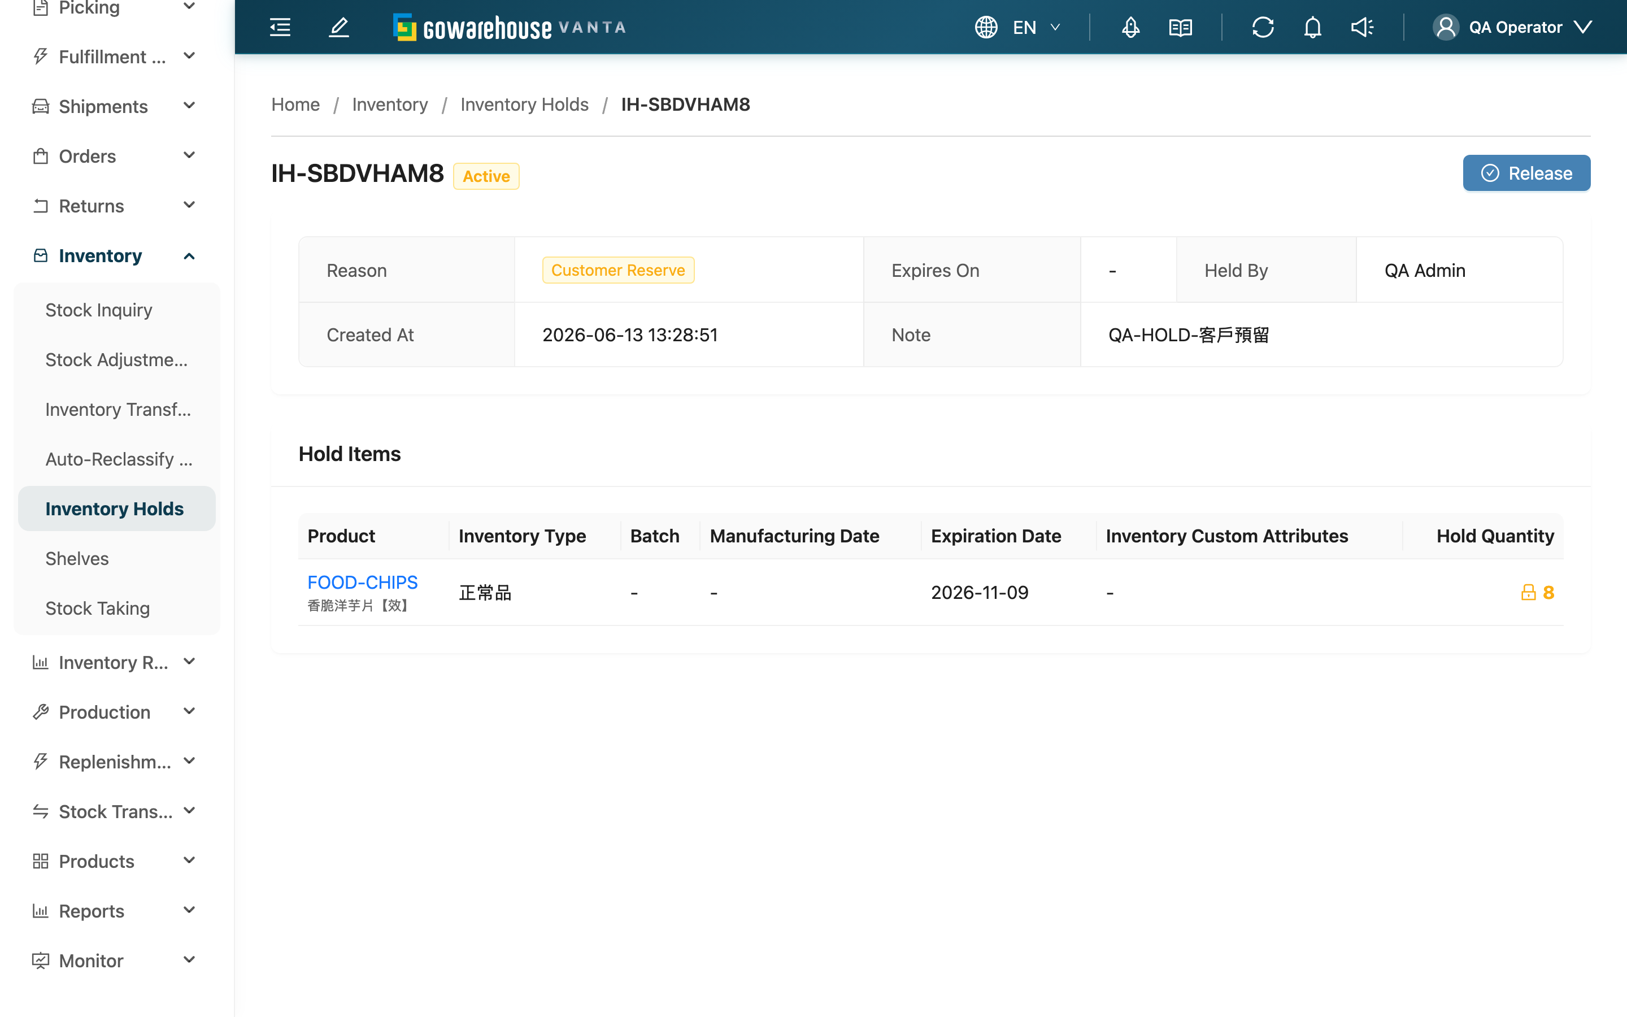This screenshot has height=1017, width=1627.
Task: Click the edit pencil icon in header
Action: [339, 28]
